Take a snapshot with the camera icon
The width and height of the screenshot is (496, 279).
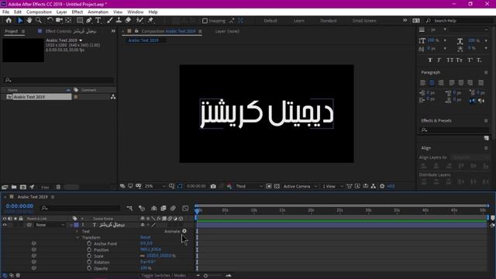pos(213,186)
